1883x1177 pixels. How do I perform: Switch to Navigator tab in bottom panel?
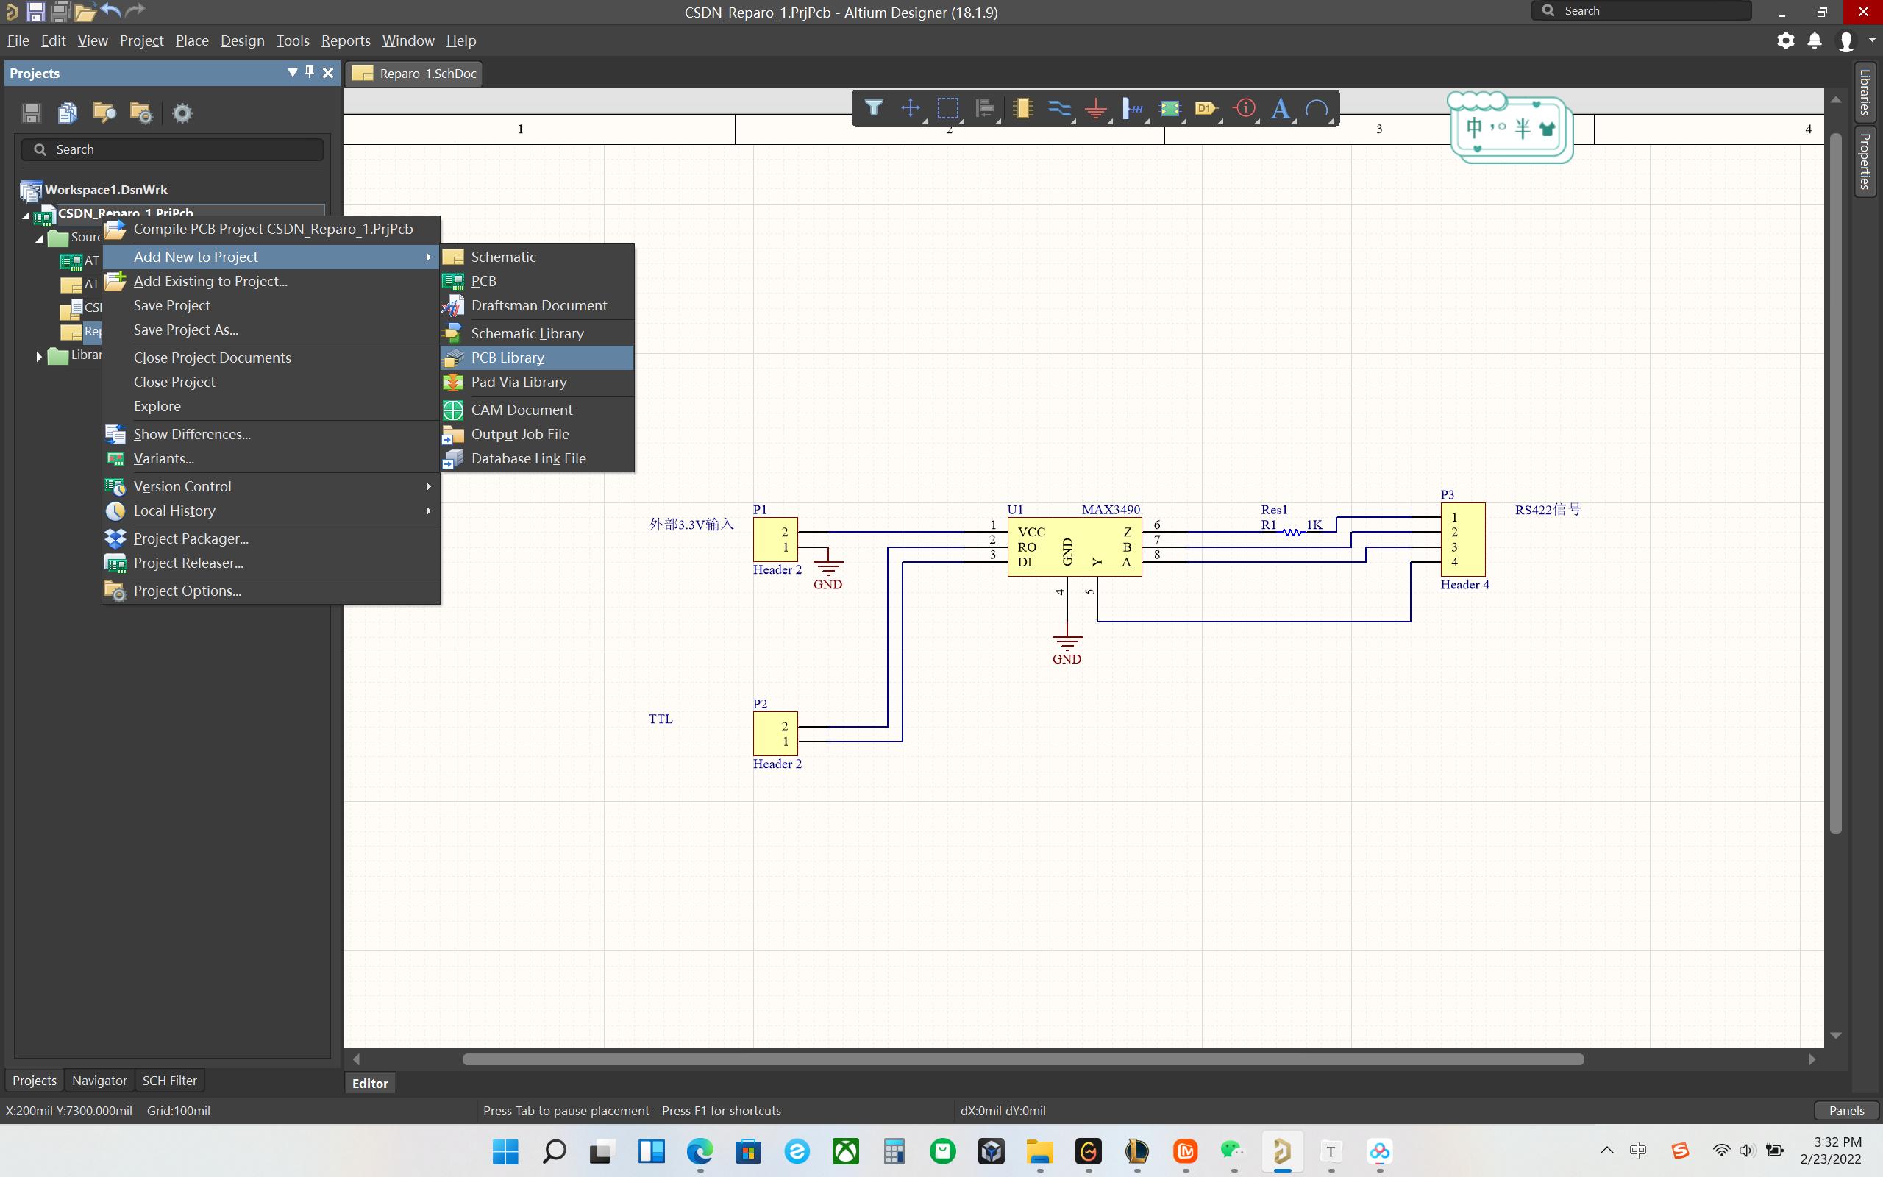[x=99, y=1079]
